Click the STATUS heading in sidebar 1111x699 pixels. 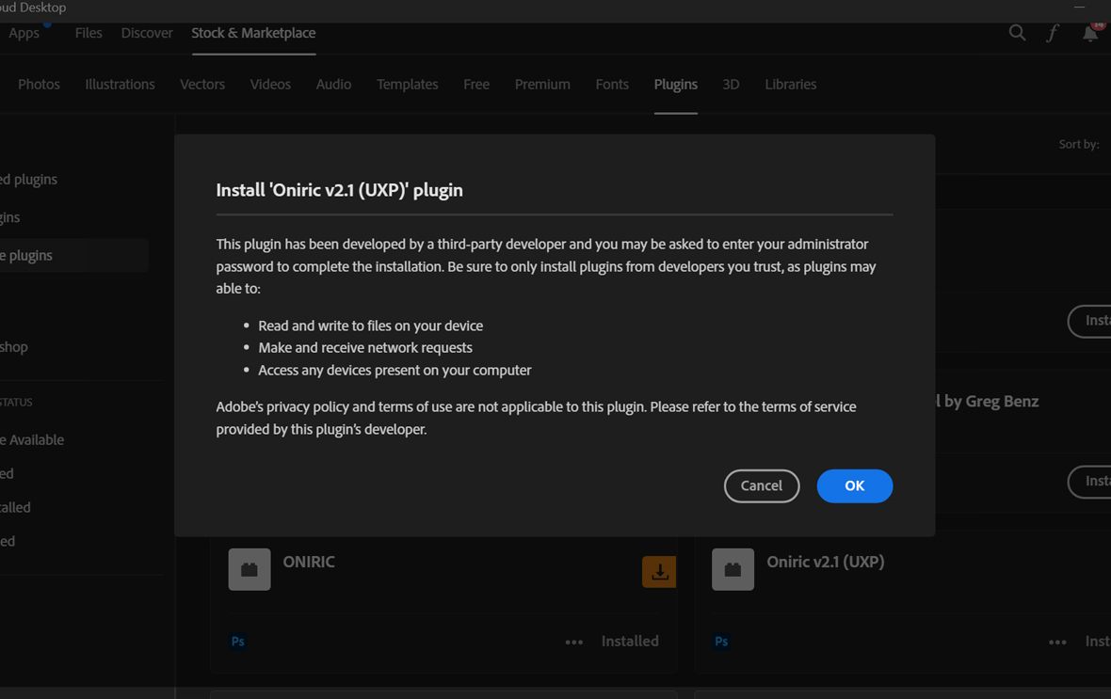point(16,403)
